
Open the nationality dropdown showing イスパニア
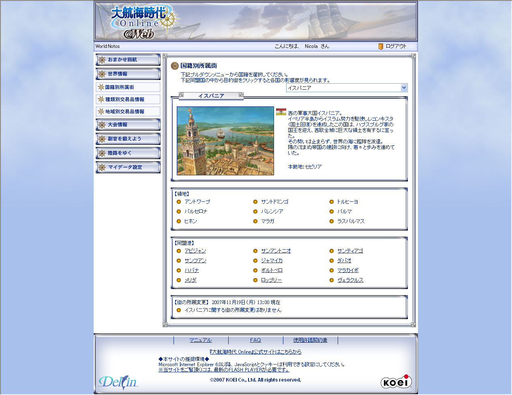point(347,88)
